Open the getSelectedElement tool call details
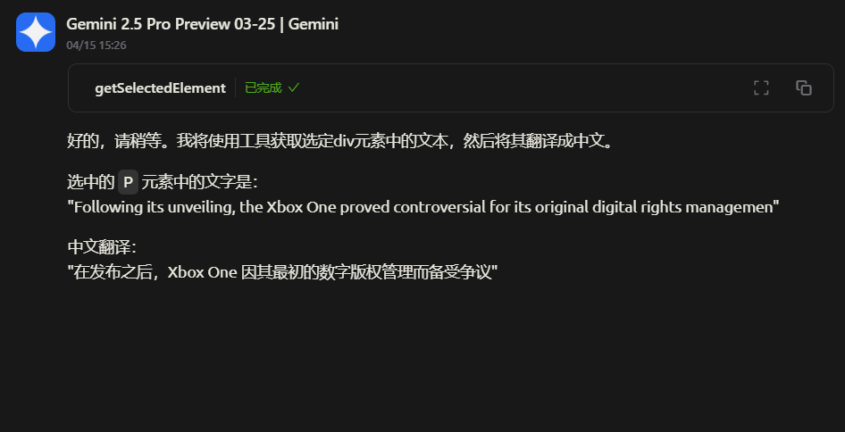The image size is (845, 432). click(x=160, y=87)
